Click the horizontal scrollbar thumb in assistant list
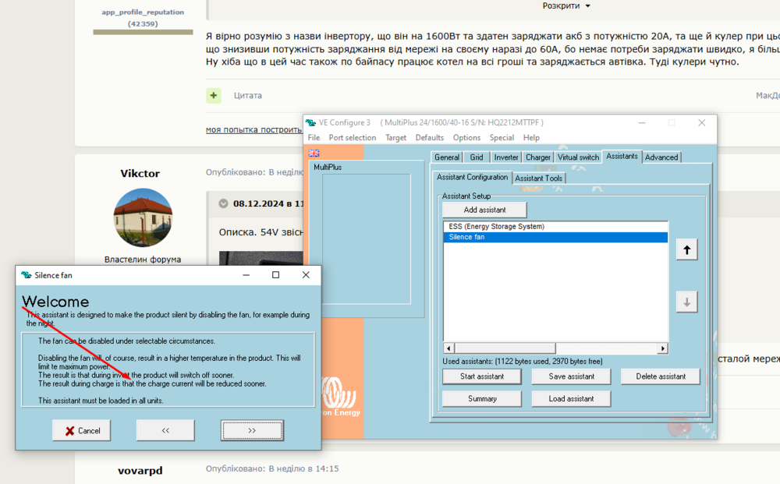This screenshot has width=780, height=484. (x=505, y=348)
